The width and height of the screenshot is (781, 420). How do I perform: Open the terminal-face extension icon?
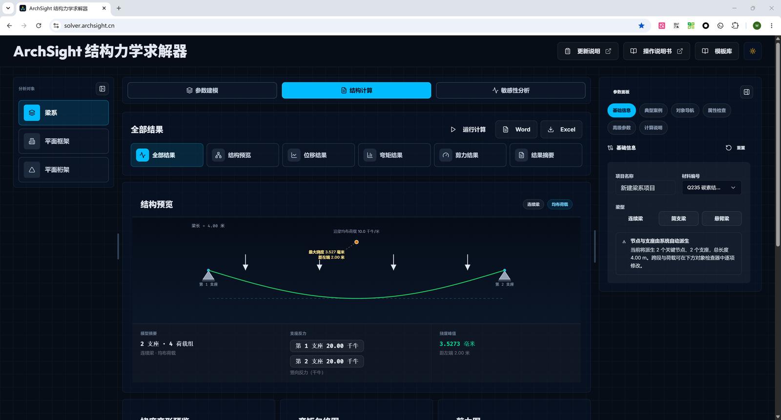click(x=720, y=26)
